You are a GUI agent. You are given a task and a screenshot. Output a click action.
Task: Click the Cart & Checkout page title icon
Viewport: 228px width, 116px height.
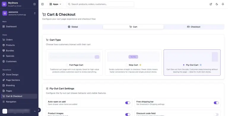click(x=44, y=14)
